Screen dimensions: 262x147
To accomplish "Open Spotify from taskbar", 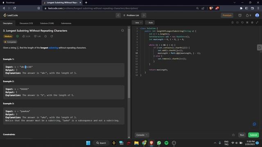I will 167,143.
